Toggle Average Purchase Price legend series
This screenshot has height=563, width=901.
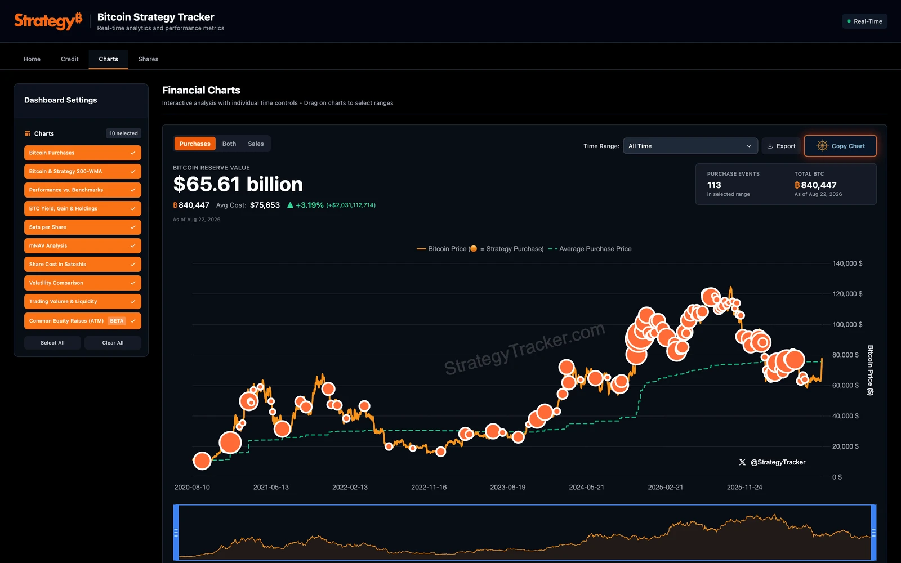590,249
